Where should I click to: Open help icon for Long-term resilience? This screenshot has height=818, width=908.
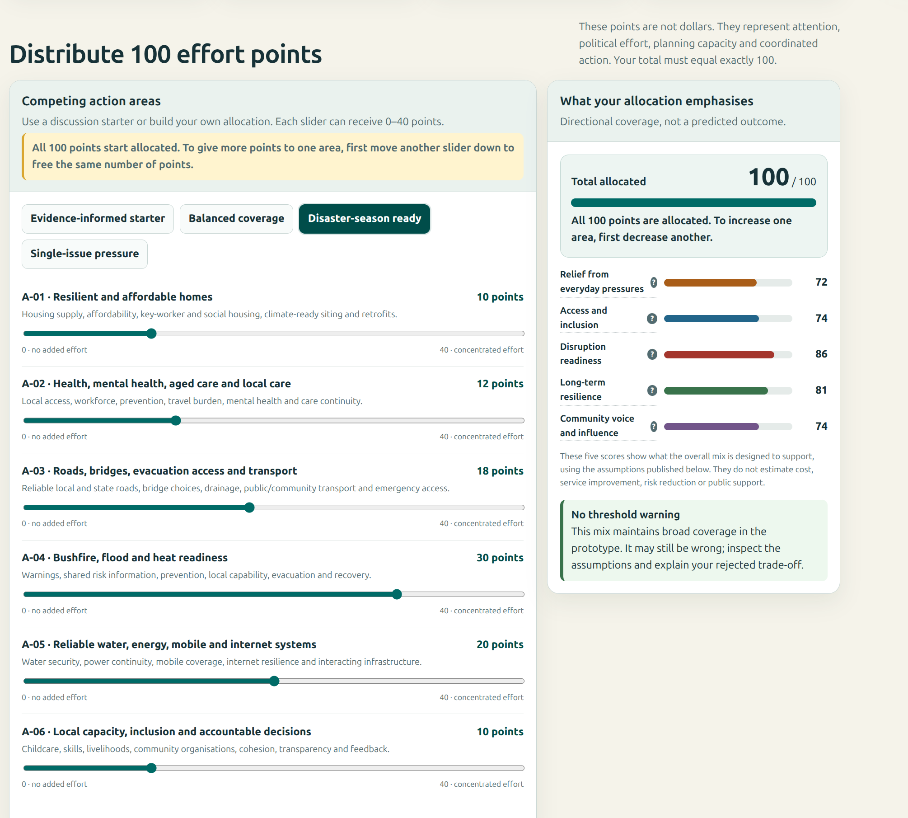[652, 390]
